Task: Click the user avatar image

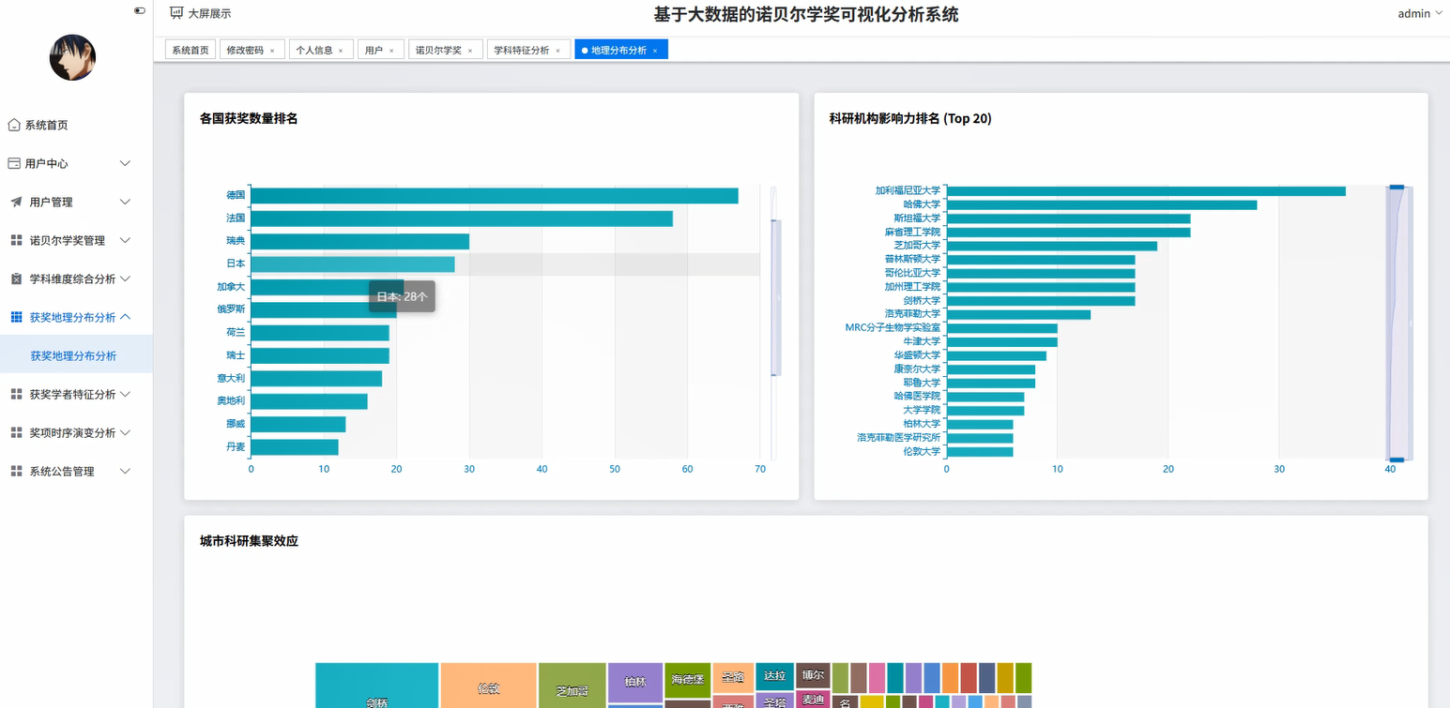Action: click(x=72, y=57)
